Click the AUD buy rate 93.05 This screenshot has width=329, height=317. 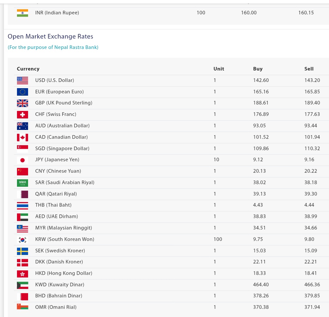[x=259, y=126]
